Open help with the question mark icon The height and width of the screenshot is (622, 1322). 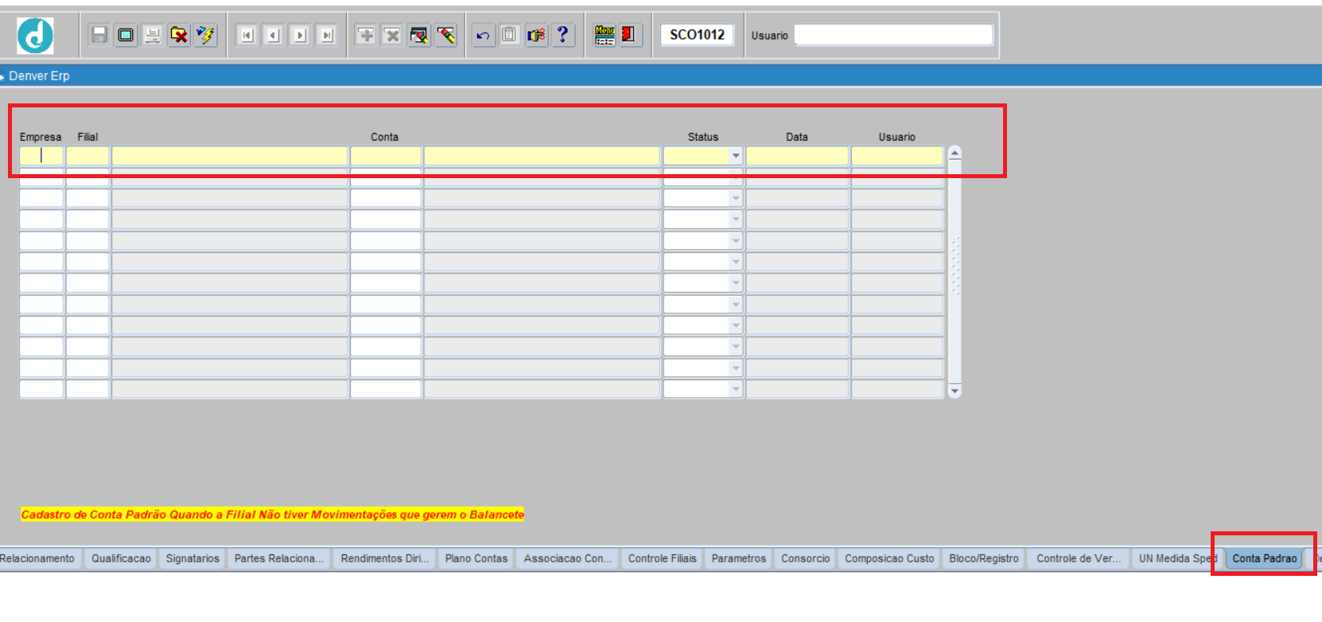click(x=563, y=35)
